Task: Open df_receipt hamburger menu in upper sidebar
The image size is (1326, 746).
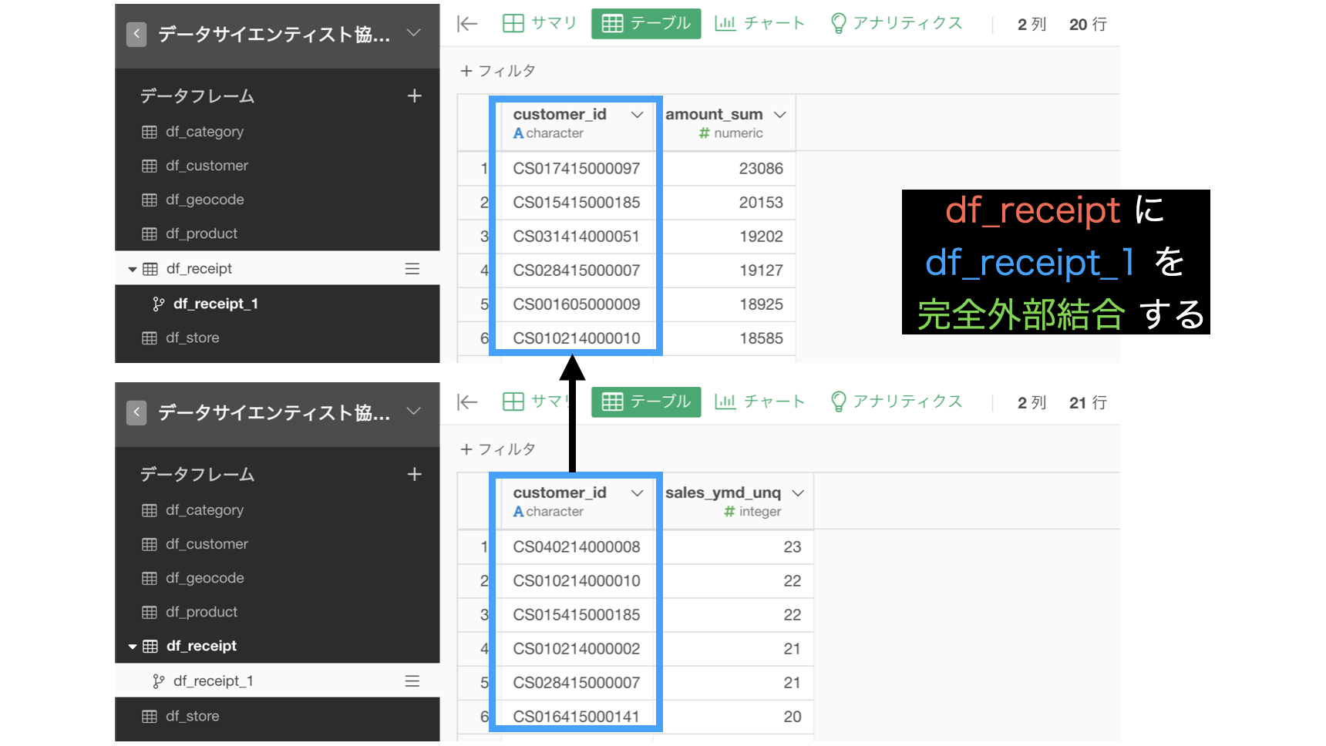Action: 412,269
